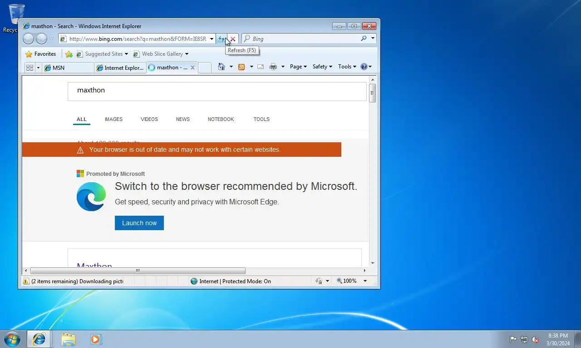Screen dimensions: 581x348
Task: Click the Microsoft four-square logo
Action: [x=80, y=174]
